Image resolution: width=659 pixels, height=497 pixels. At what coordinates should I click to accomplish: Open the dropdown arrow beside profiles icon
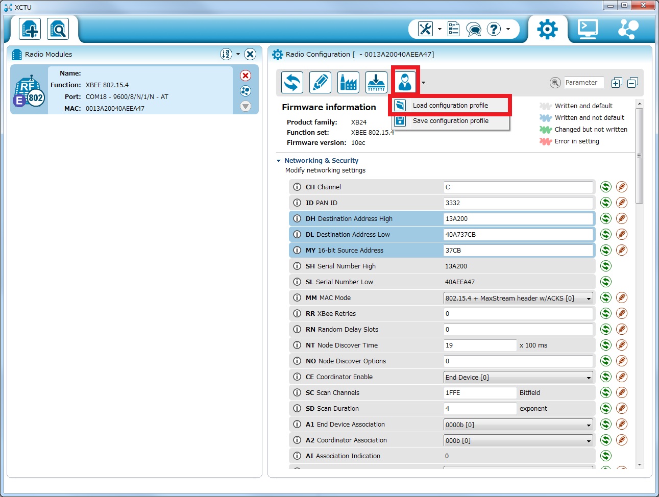423,82
